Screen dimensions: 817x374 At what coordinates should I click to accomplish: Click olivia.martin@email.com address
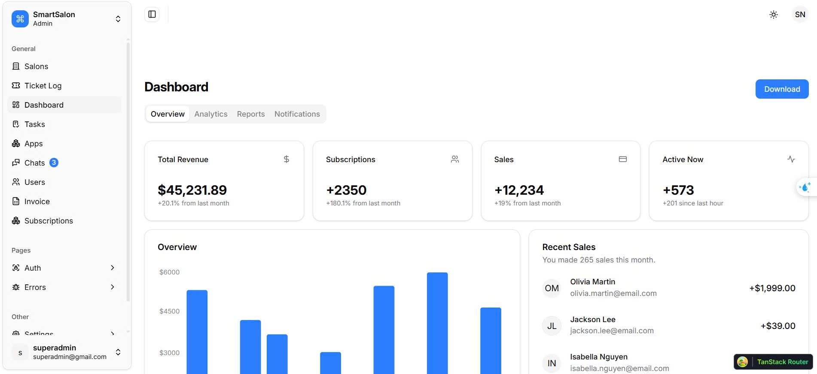click(613, 293)
